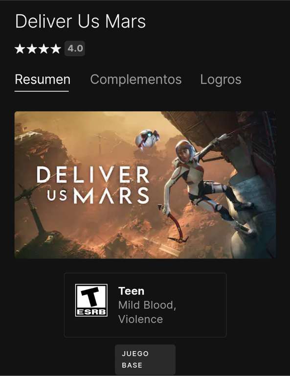
Task: Click the first rating star
Action: pyautogui.click(x=20, y=48)
